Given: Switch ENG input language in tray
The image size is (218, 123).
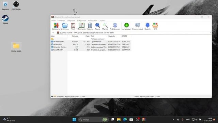Looking at the screenshot, I should [x=188, y=120].
